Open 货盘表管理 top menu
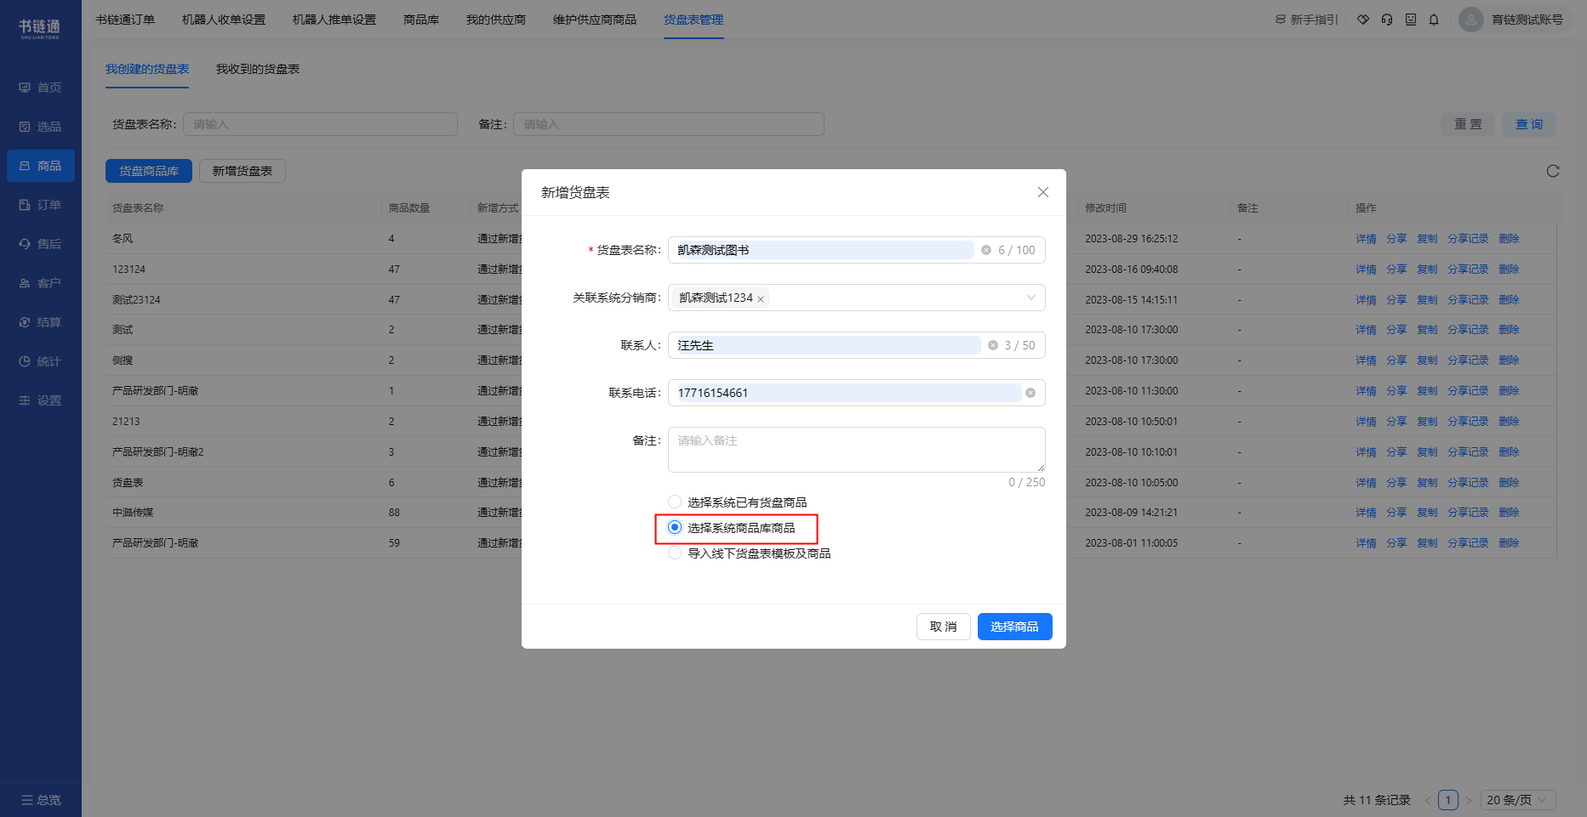 [x=694, y=20]
